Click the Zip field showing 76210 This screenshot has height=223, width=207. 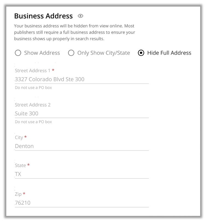pos(82,203)
